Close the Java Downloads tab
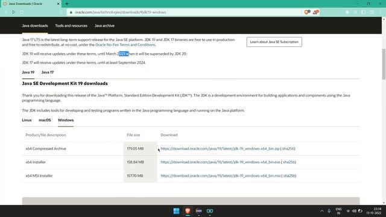 58,4
